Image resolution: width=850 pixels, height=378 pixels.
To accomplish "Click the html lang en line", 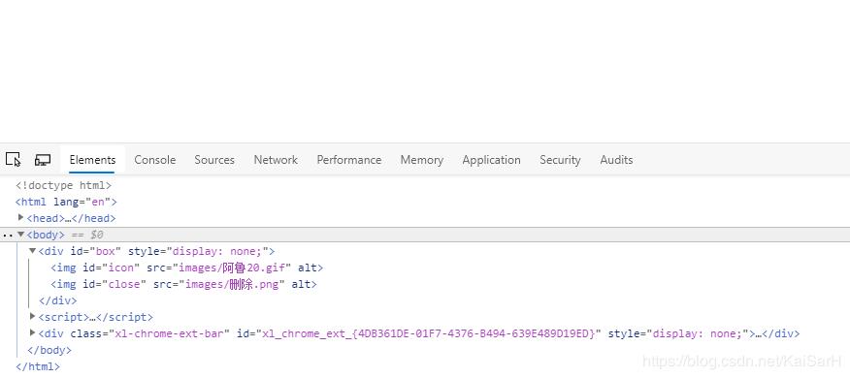I will [x=66, y=202].
